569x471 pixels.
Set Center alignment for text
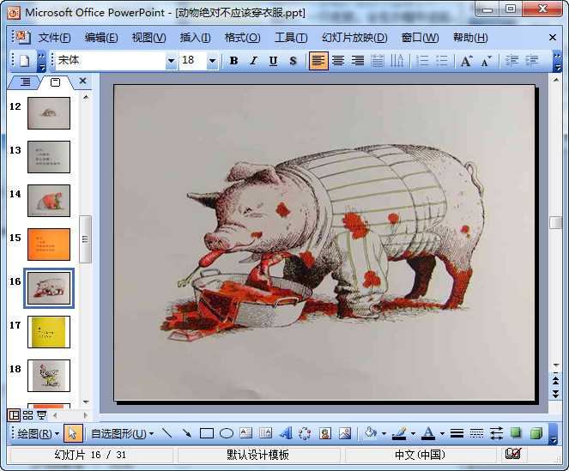coord(338,61)
